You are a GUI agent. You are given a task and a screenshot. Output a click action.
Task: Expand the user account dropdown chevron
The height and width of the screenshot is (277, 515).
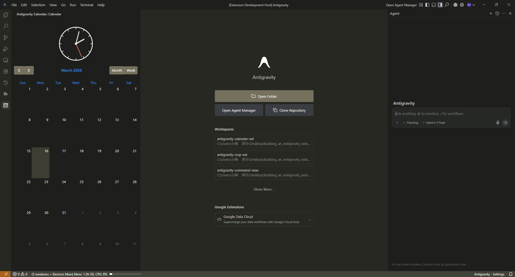(474, 5)
